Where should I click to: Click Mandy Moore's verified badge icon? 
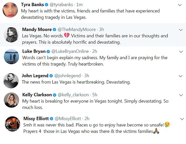[54, 30]
